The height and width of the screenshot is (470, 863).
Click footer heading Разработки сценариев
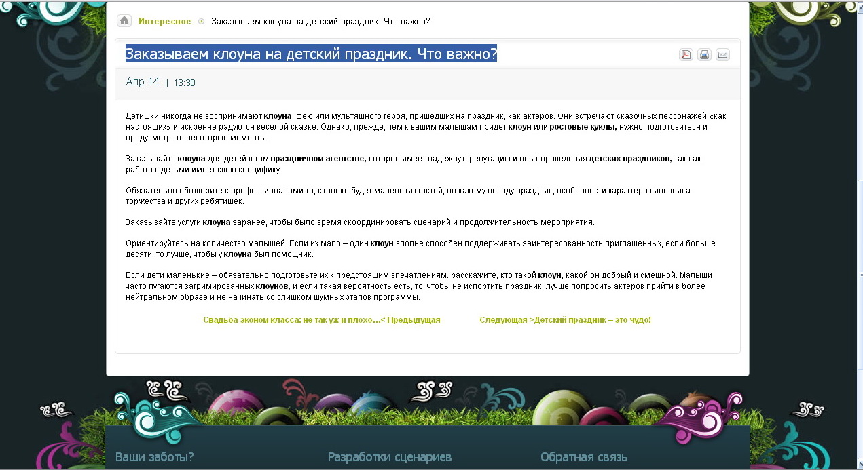coord(390,457)
